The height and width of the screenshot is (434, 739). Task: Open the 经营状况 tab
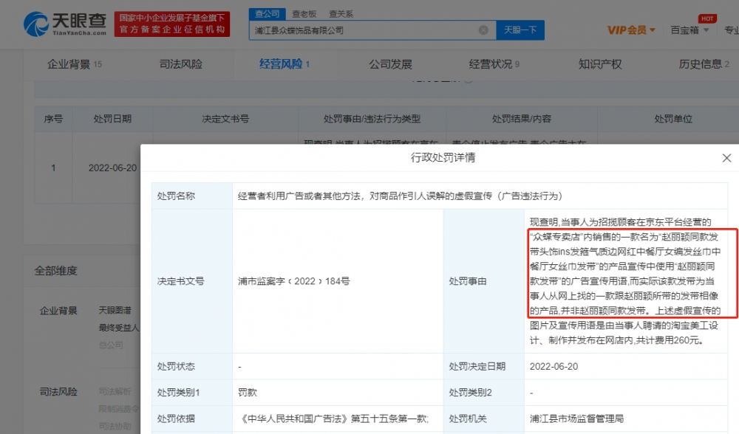pos(494,64)
